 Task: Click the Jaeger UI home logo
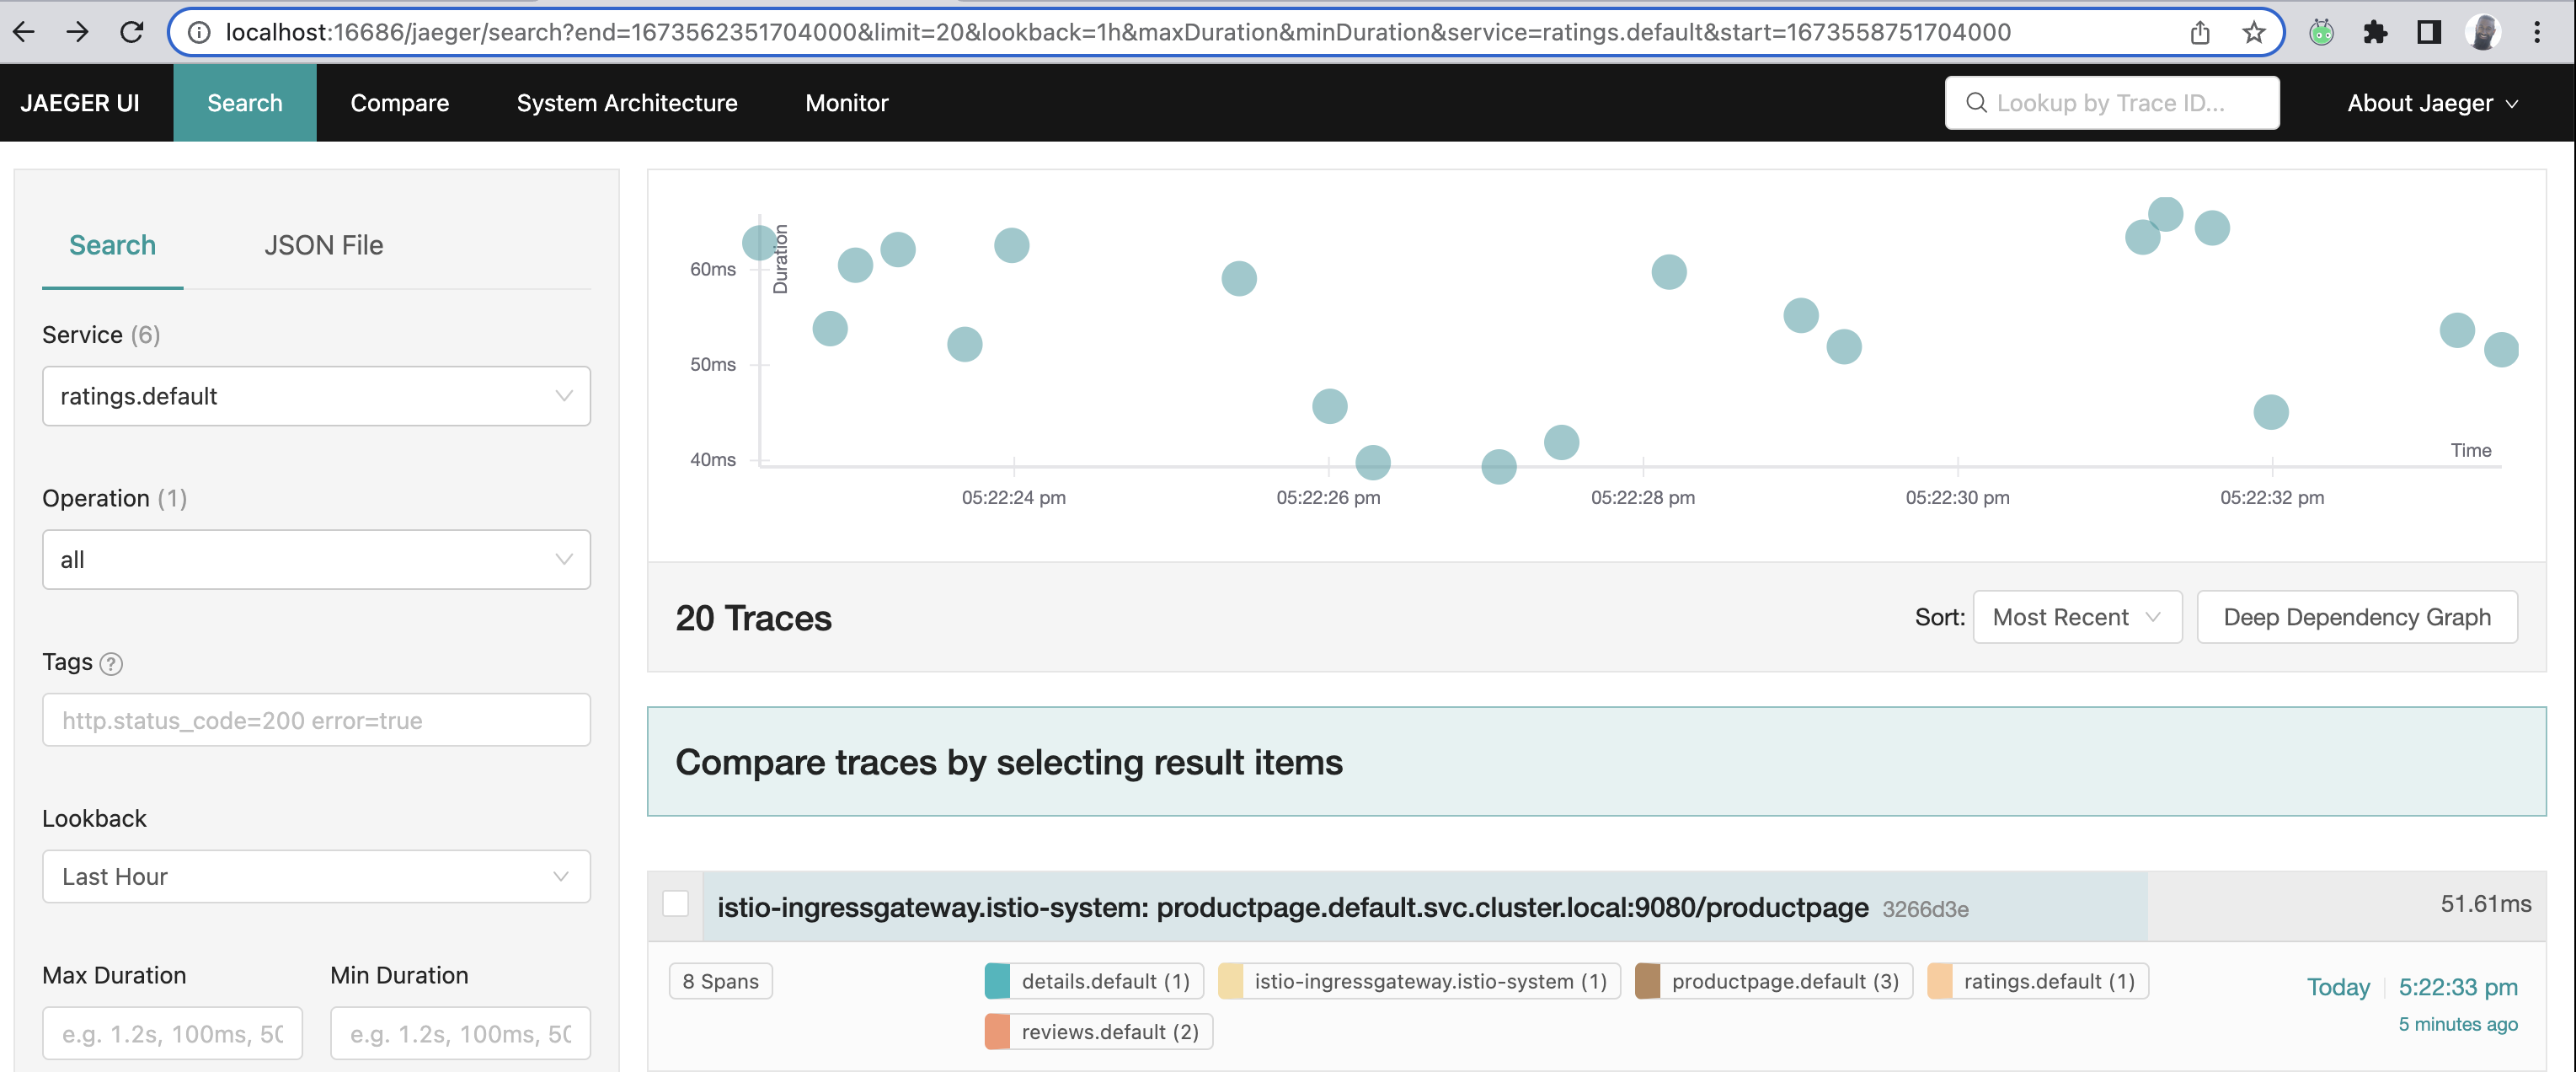79,102
